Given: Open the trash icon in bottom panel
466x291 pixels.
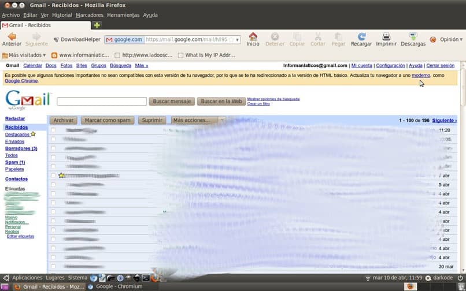Looking at the screenshot, I should click(x=461, y=286).
